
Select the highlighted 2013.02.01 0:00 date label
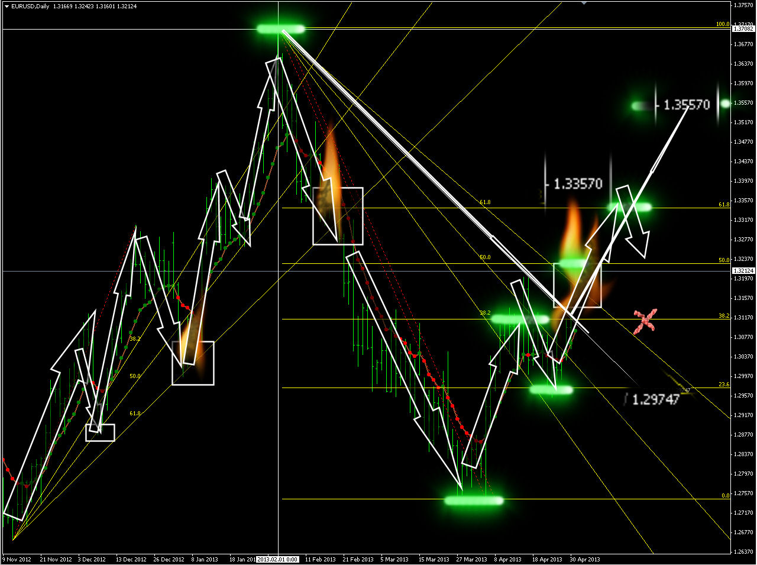277,559
